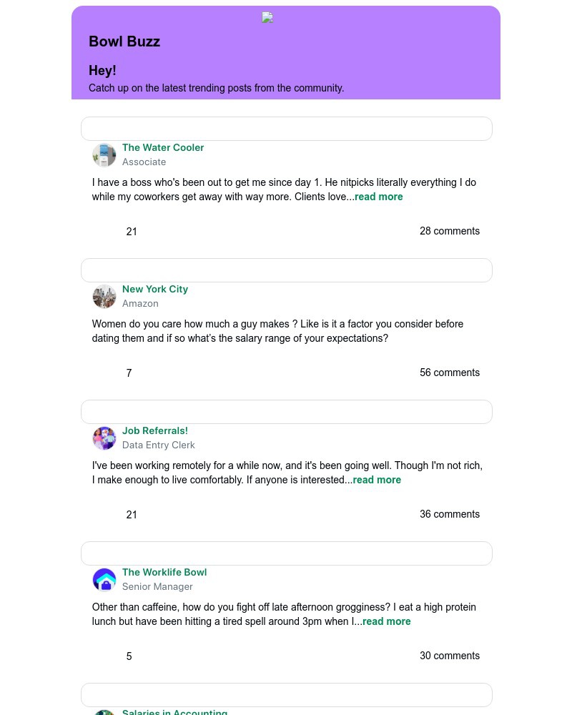Open the New York City bowl link

(155, 290)
